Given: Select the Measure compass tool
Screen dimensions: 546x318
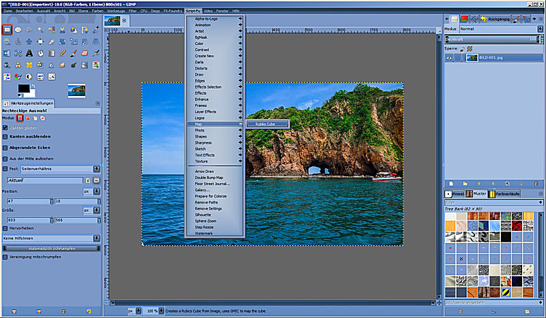Looking at the screenshot, I should (18, 42).
